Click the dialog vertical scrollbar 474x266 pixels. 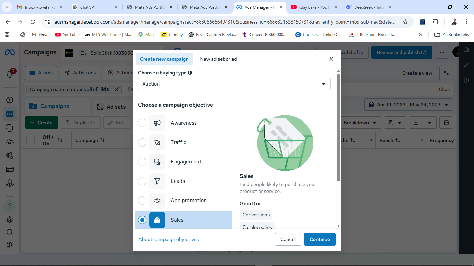338,128
